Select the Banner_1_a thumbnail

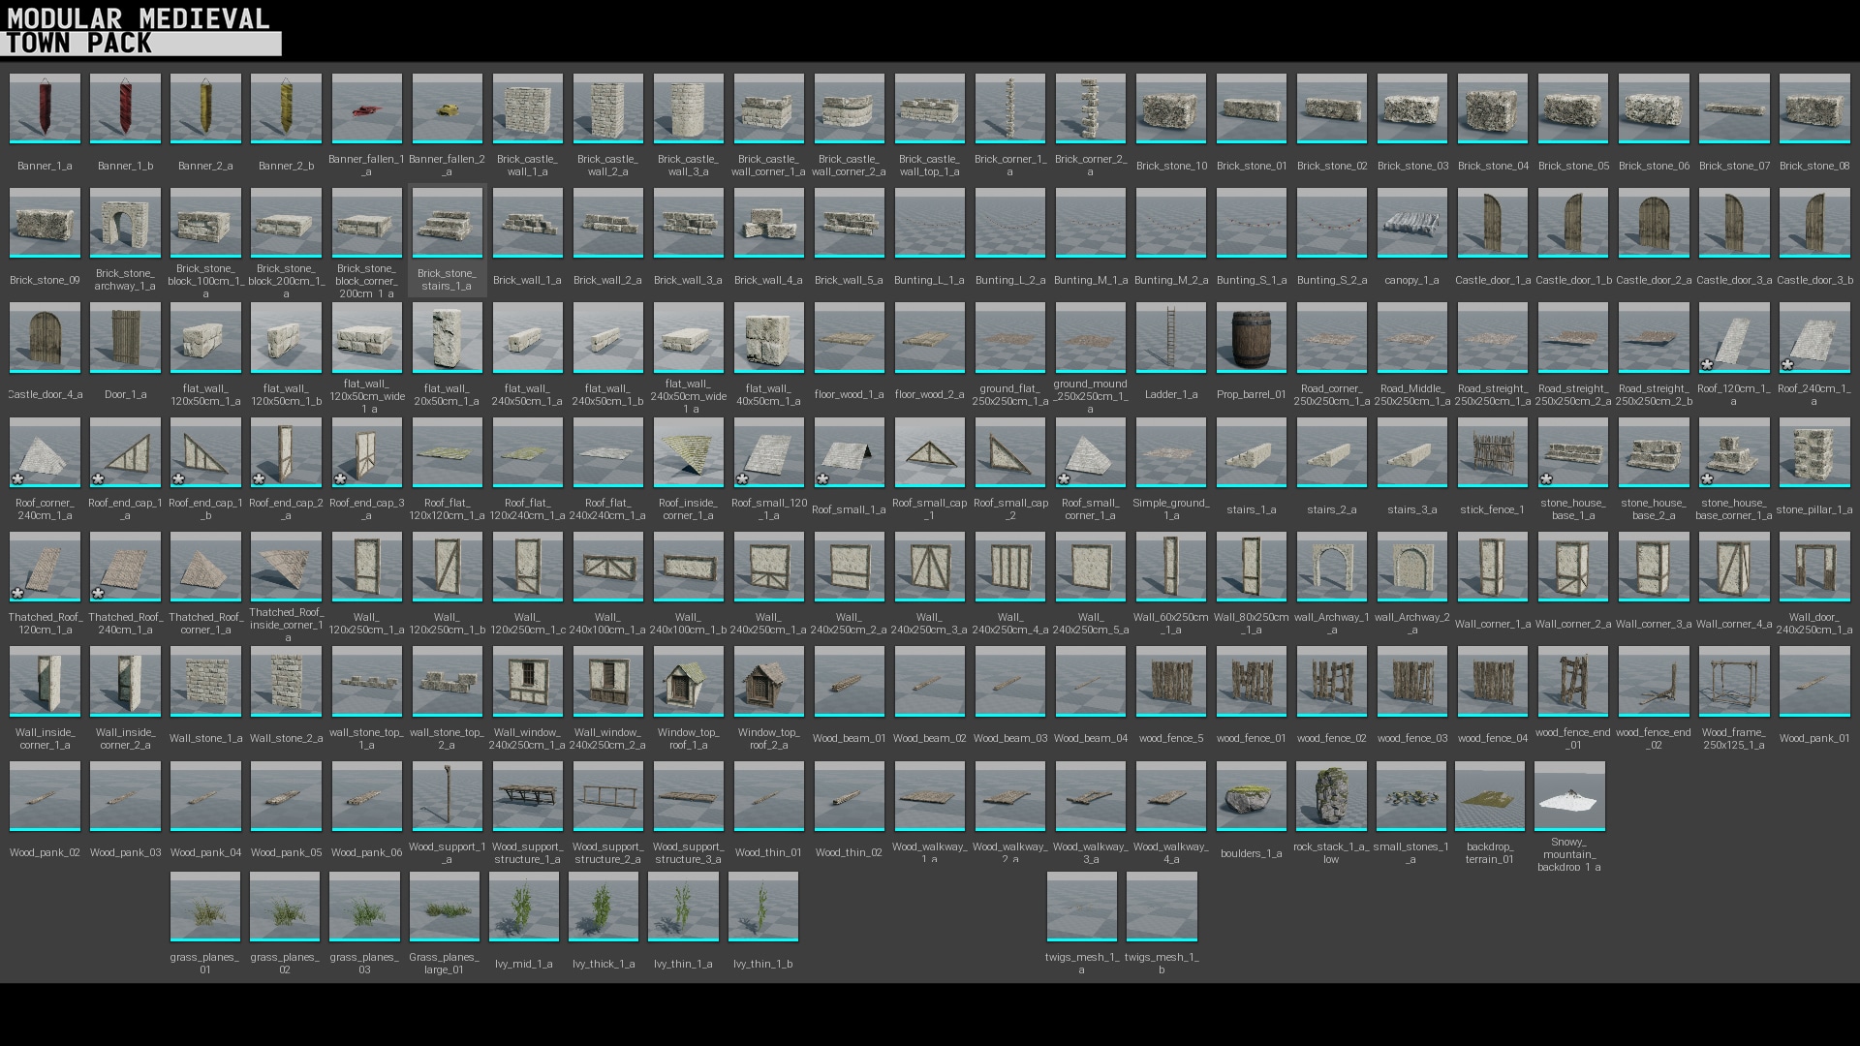pyautogui.click(x=44, y=108)
